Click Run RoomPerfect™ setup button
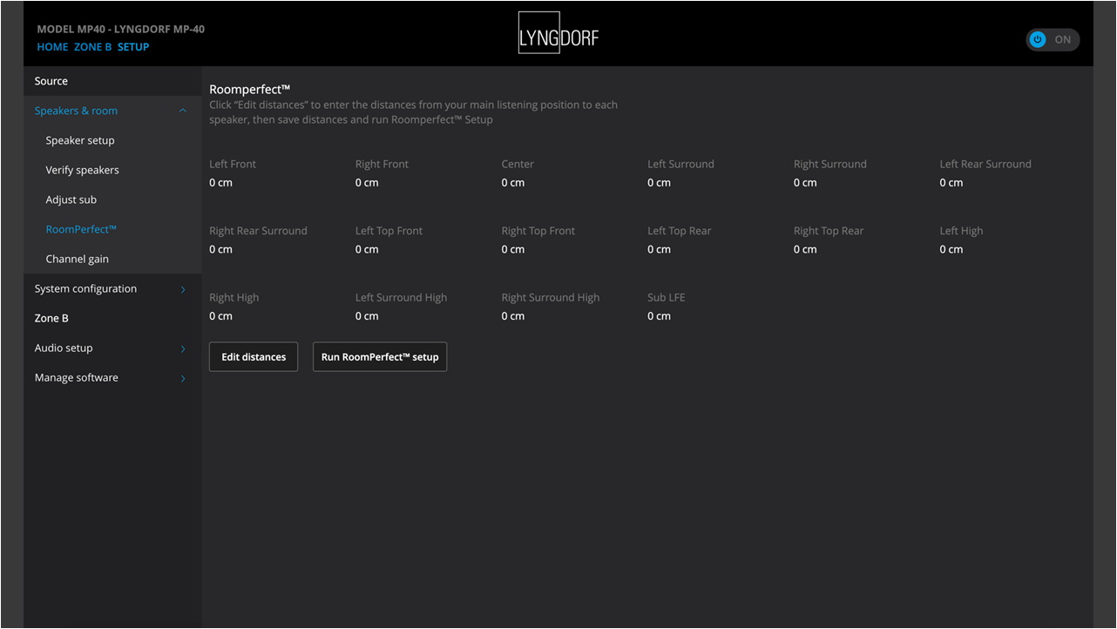The width and height of the screenshot is (1117, 629). pos(380,357)
